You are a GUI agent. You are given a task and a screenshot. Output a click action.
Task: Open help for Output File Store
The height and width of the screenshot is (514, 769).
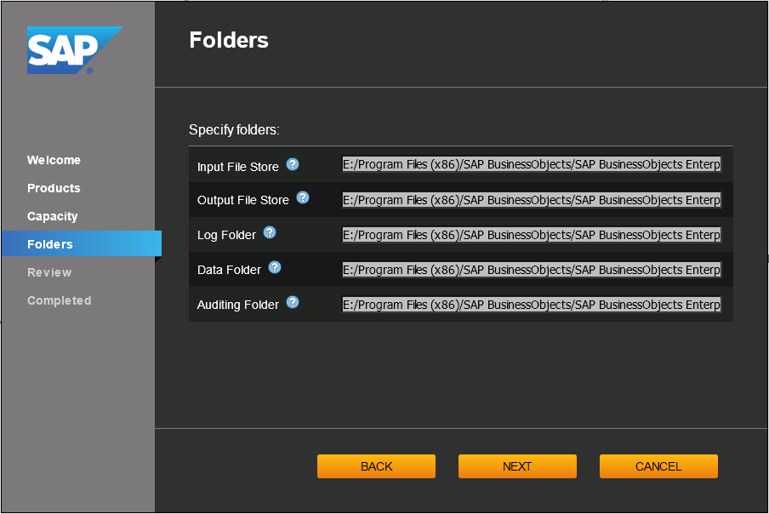303,197
